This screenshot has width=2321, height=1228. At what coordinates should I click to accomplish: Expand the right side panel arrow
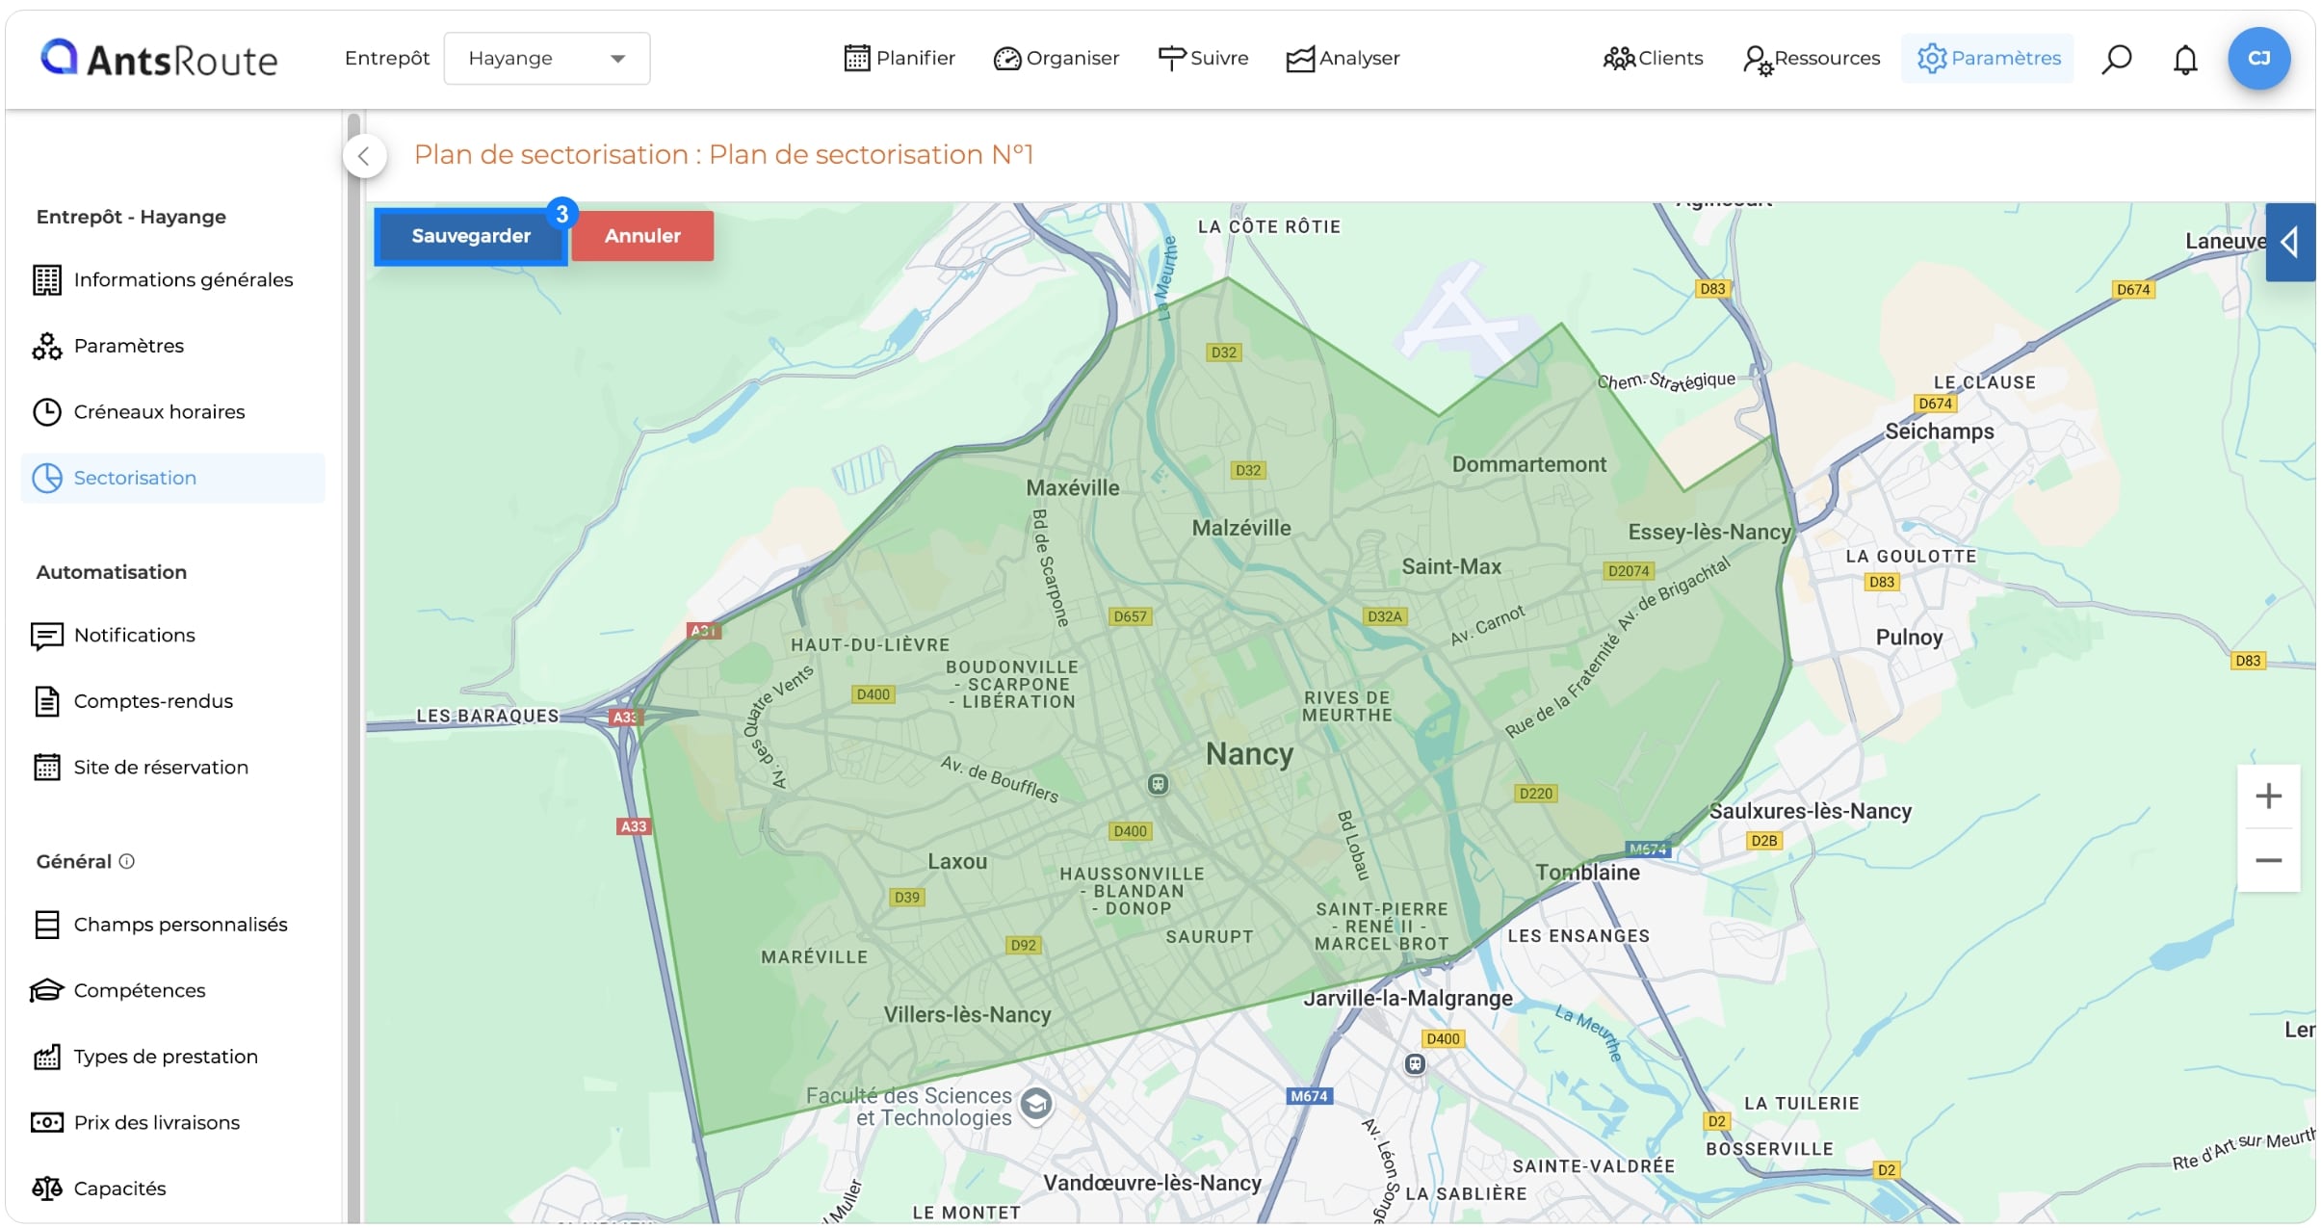coord(2290,243)
